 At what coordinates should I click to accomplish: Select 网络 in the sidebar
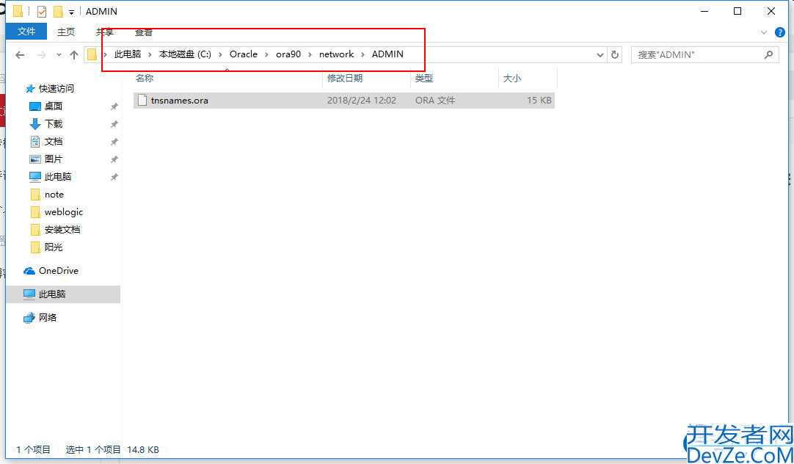pyautogui.click(x=48, y=318)
